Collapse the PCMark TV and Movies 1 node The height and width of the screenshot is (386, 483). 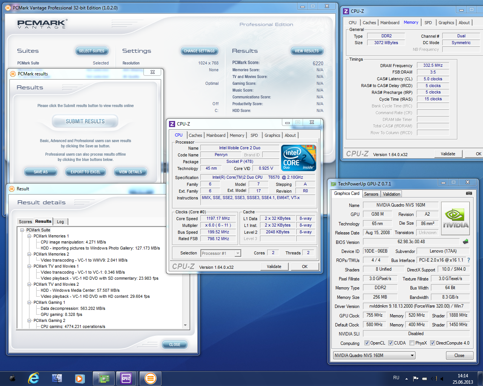click(x=29, y=266)
